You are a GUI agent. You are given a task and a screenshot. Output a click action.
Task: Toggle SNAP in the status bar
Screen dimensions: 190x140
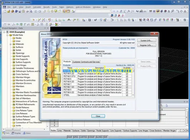tap(70, 137)
